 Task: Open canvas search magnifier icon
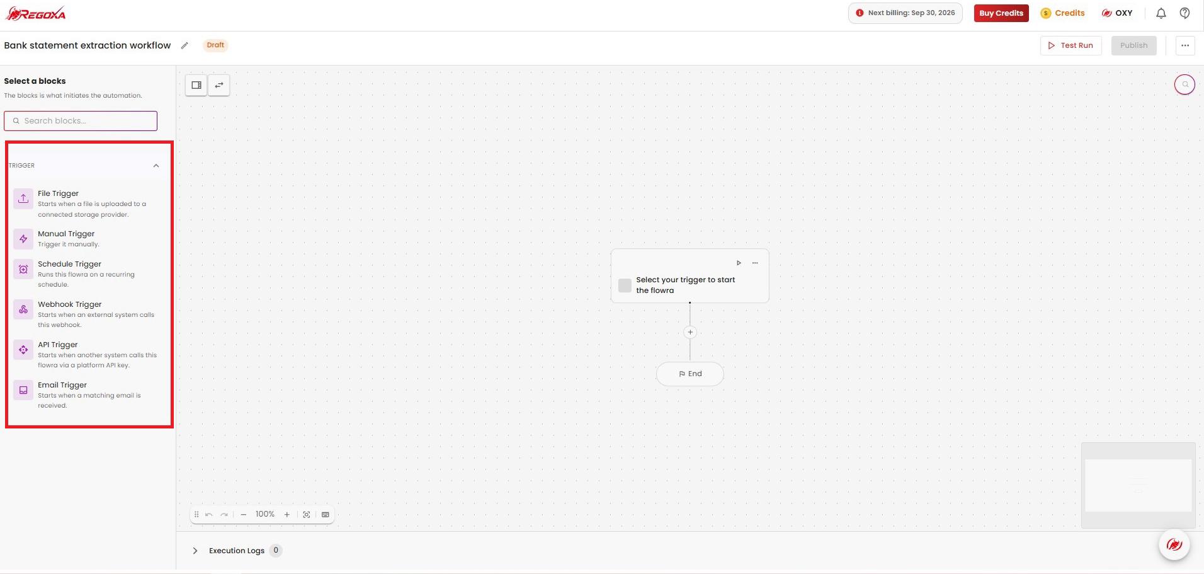coord(1184,84)
